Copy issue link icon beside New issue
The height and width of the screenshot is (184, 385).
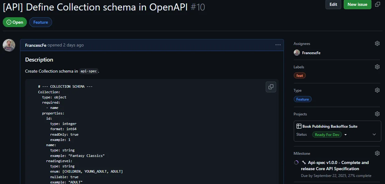coord(378,4)
